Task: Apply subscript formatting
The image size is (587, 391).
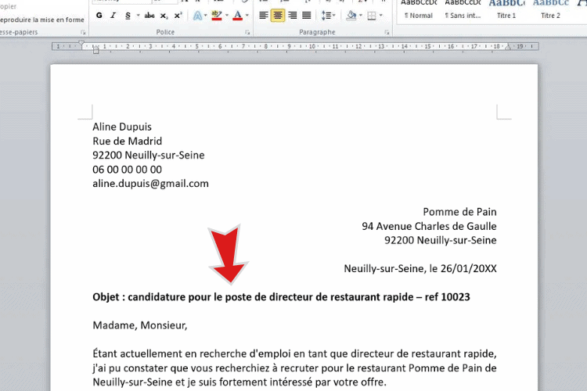Action: point(164,16)
